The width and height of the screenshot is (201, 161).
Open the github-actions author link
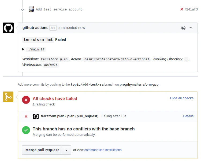point(35,28)
